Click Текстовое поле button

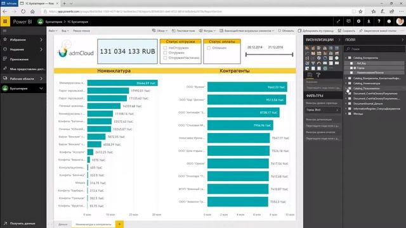[183, 31]
